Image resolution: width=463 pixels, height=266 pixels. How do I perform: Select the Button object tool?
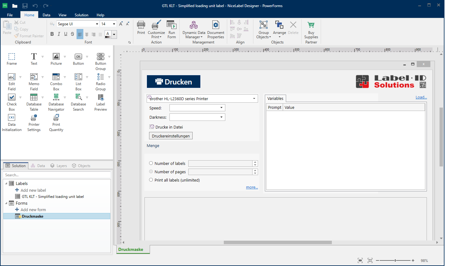(78, 59)
